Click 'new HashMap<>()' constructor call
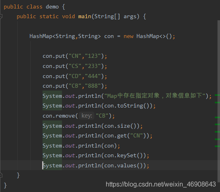Screen dimensions: 220x192 click(x=147, y=36)
